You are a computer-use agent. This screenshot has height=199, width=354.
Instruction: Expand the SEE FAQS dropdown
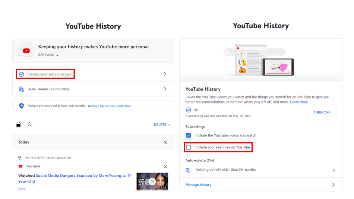(48, 55)
